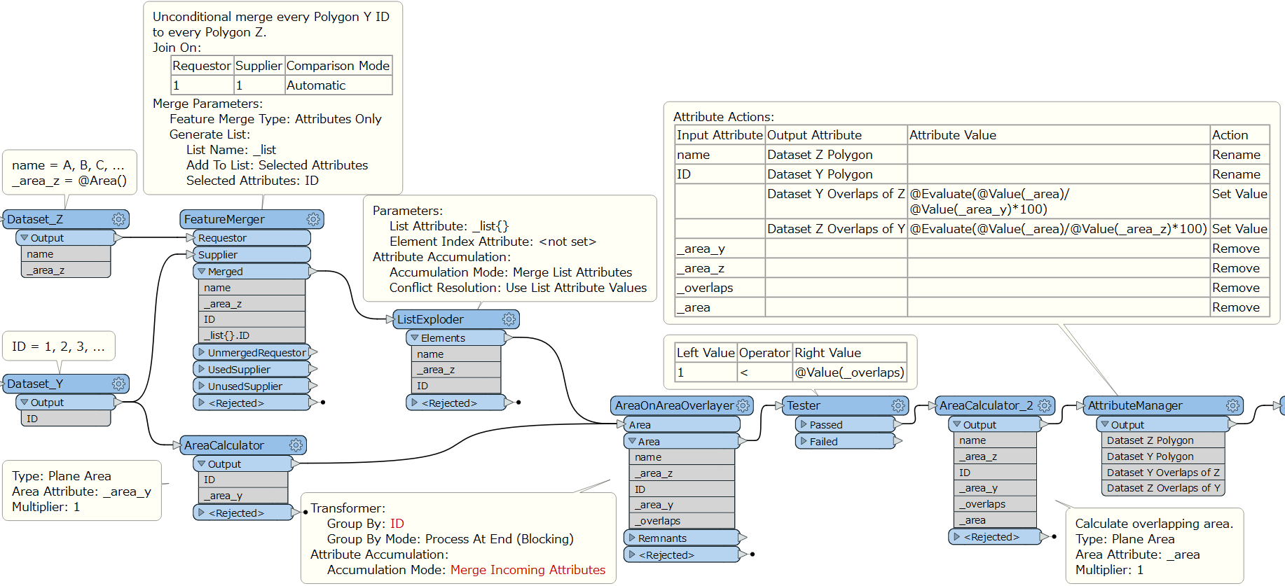Select the Tester transformer title
1285x586 pixels.
(x=804, y=405)
